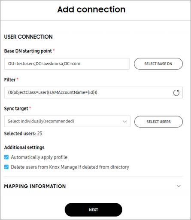Click the Additional settings heading
This screenshot has height=220, width=191.
24,147
